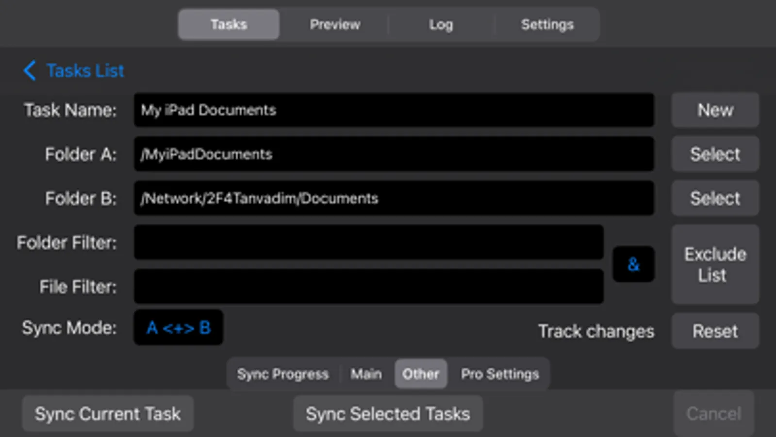Create a task with the New button
The image size is (776, 437).
click(x=715, y=110)
